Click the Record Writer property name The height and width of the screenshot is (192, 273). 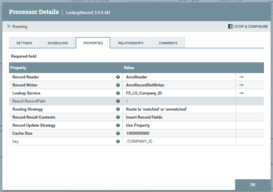25,85
